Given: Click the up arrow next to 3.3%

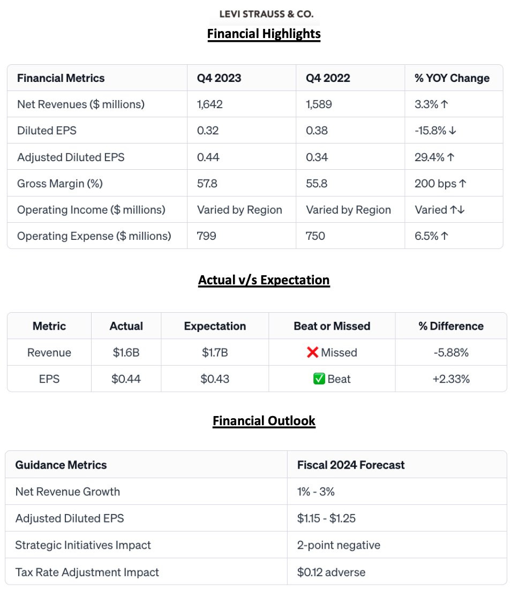Looking at the screenshot, I should click(x=444, y=104).
